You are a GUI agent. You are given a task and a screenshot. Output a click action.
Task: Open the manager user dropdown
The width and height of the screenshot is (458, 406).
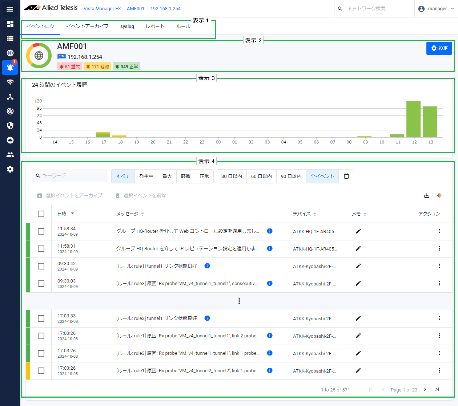click(x=436, y=9)
